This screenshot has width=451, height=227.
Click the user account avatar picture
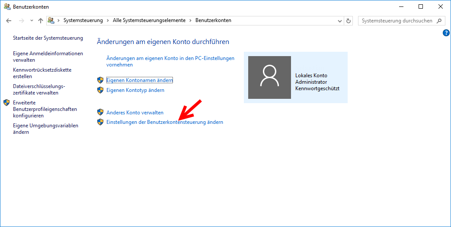pyautogui.click(x=269, y=77)
